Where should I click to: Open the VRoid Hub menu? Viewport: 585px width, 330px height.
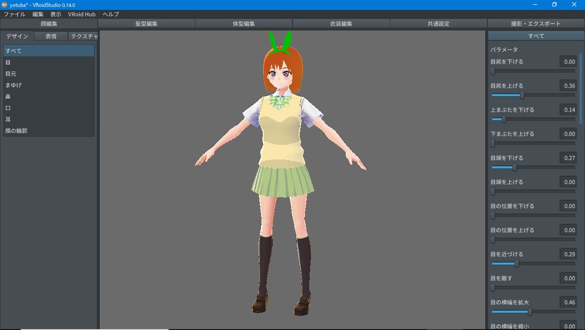pos(82,14)
